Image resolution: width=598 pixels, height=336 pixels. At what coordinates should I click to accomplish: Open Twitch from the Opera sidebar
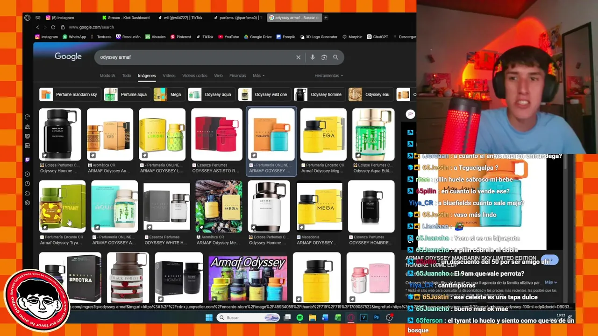click(x=28, y=160)
